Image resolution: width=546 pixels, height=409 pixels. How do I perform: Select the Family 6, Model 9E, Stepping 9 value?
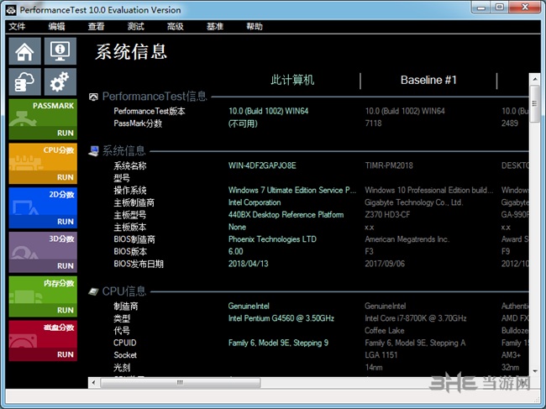point(278,343)
